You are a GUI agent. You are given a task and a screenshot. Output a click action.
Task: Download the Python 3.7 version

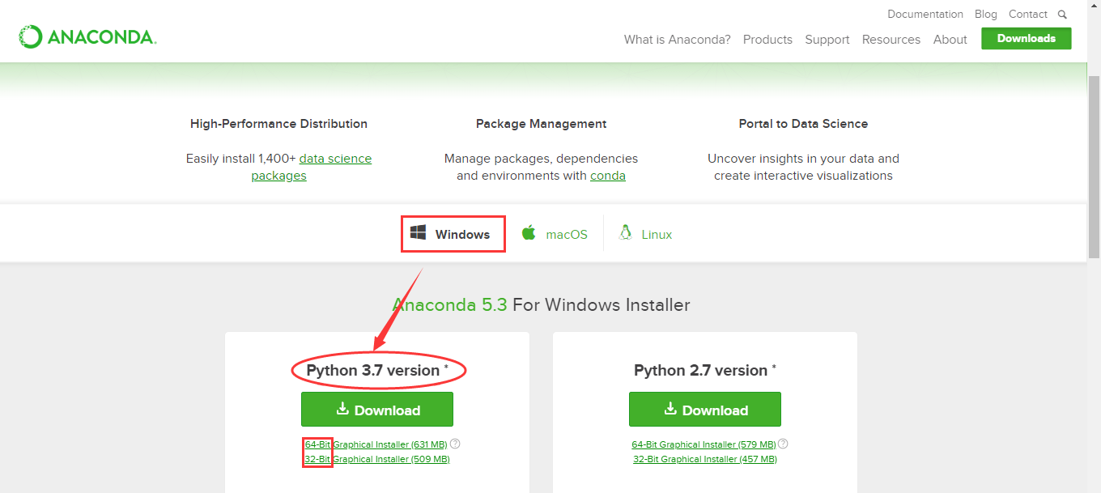(377, 410)
